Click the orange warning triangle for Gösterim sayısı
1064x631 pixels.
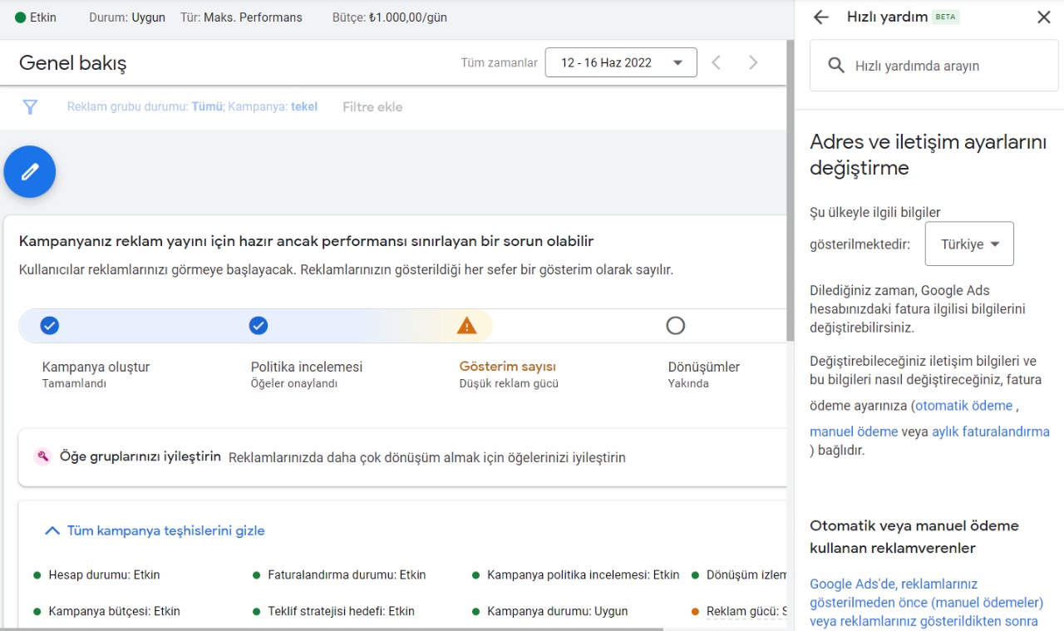click(x=467, y=325)
